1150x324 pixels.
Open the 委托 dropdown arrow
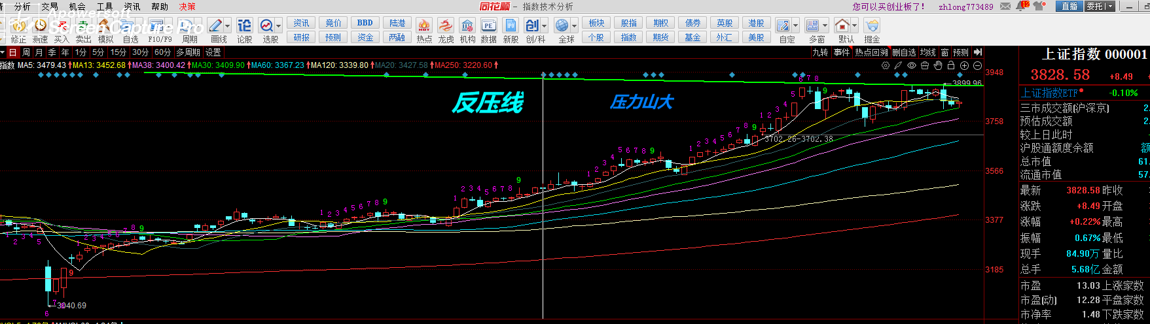point(1110,7)
